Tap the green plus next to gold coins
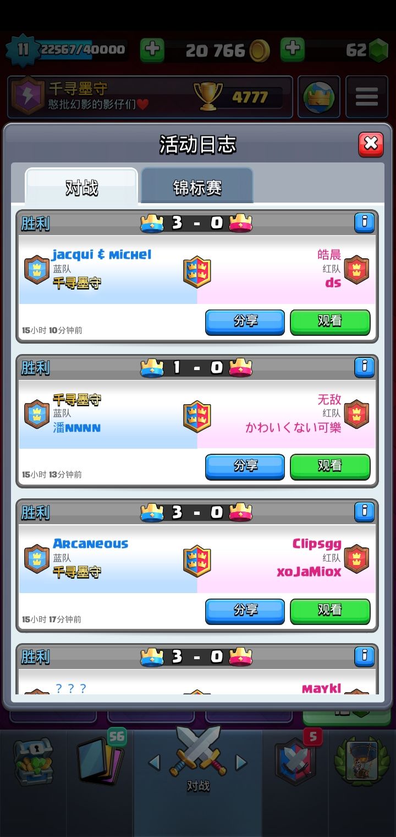The width and height of the screenshot is (396, 837). click(152, 50)
